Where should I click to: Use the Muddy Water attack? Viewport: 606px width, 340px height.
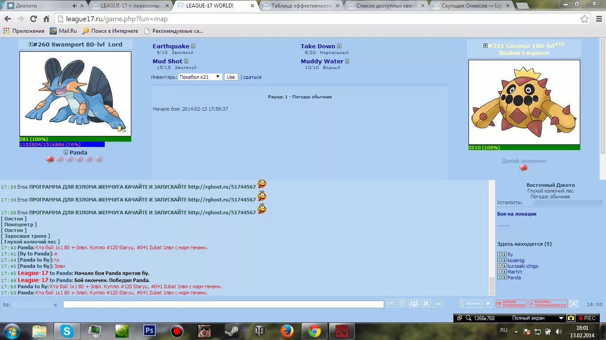click(322, 61)
